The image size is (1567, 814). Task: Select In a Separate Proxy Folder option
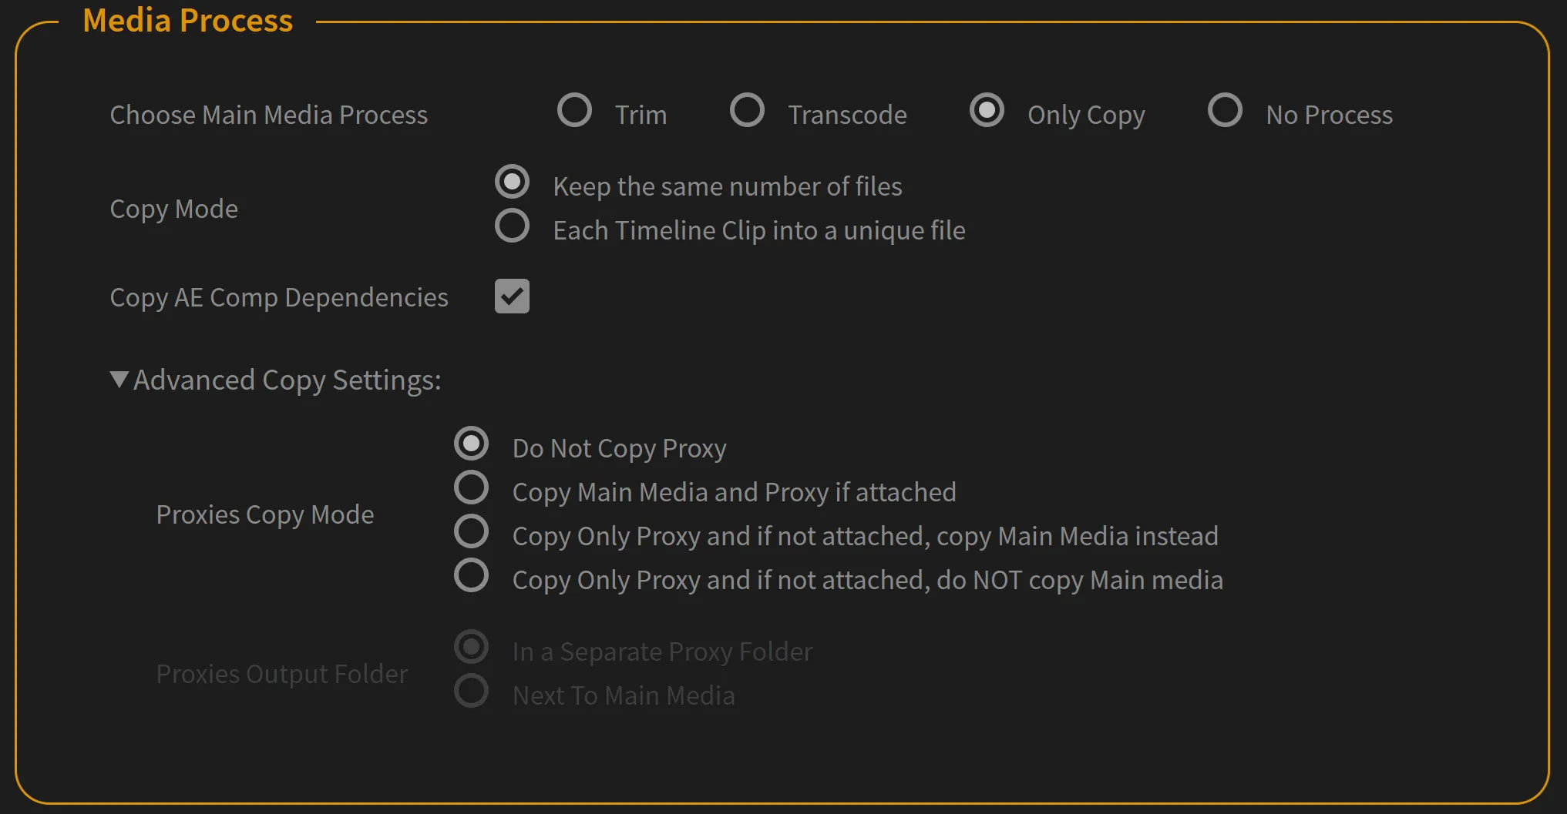click(x=471, y=648)
